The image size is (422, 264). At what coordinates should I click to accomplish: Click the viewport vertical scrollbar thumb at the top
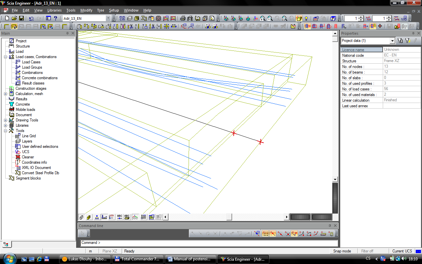click(335, 39)
